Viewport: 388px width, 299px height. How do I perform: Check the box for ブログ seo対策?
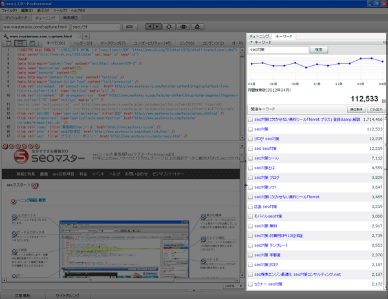251,139
